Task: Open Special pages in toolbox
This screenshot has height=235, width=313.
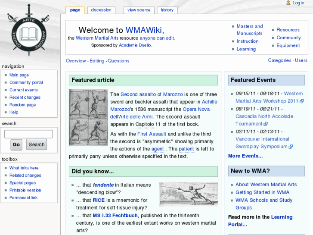Action: click(22, 183)
